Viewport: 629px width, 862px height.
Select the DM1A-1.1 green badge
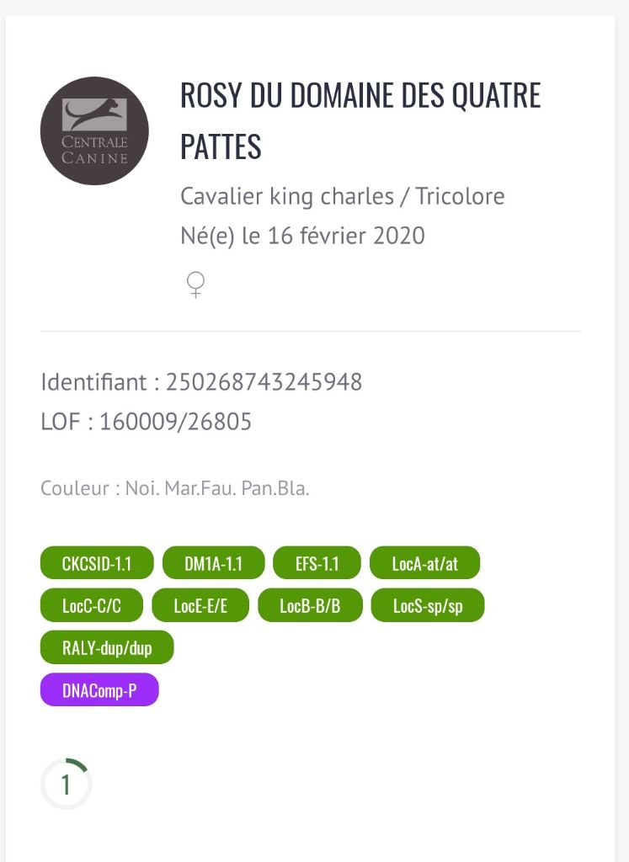[x=213, y=563]
